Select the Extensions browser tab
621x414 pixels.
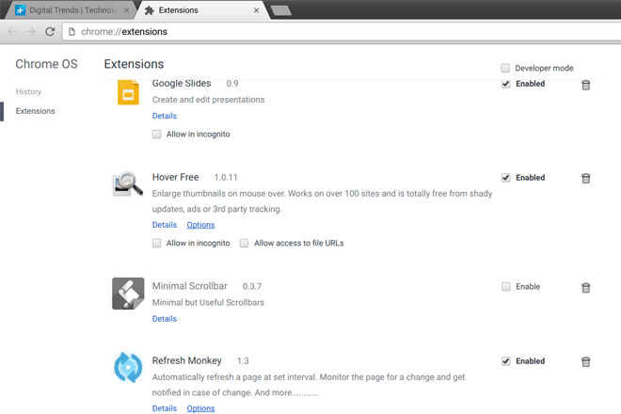tap(202, 10)
